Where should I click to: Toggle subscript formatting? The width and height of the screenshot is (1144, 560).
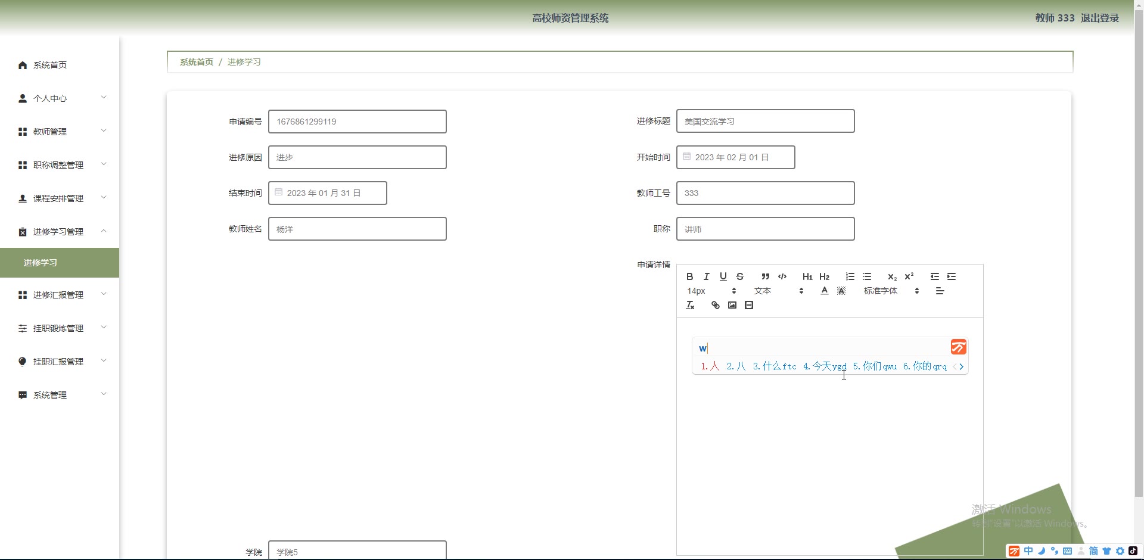892,276
